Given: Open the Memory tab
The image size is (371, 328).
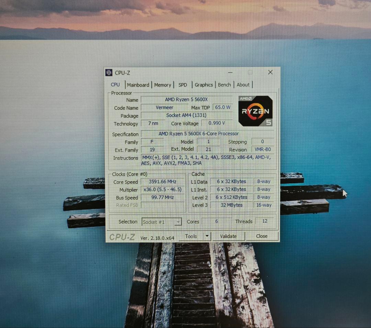Looking at the screenshot, I should [x=162, y=85].
